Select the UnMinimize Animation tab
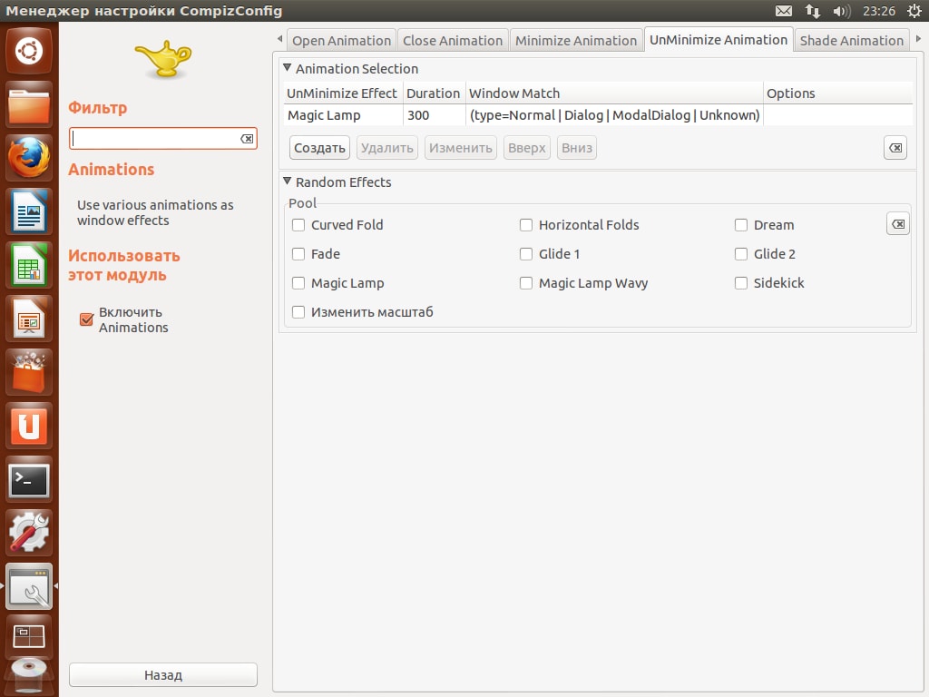This screenshot has height=697, width=929. point(719,40)
